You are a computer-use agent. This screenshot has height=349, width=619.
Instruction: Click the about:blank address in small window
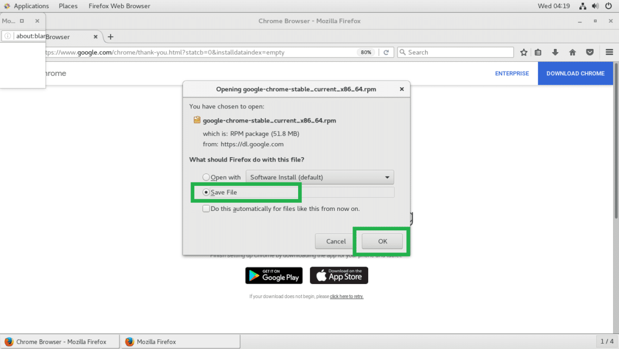[31, 36]
